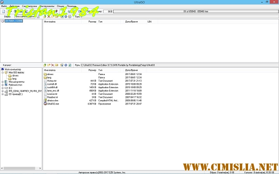Go up one level in image pane toolbar

[x=45, y=17]
